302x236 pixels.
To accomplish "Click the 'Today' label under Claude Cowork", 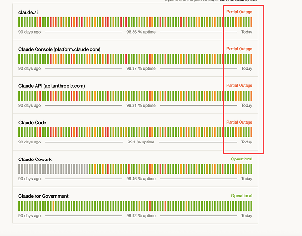I will [247, 179].
